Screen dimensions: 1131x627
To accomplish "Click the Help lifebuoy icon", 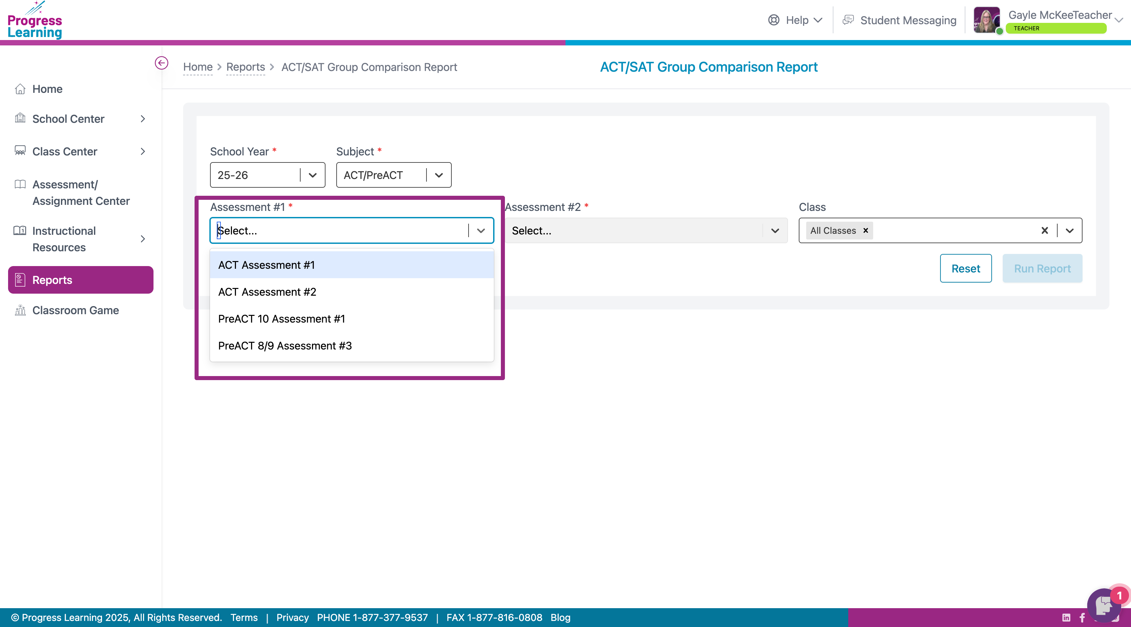I will pos(774,20).
